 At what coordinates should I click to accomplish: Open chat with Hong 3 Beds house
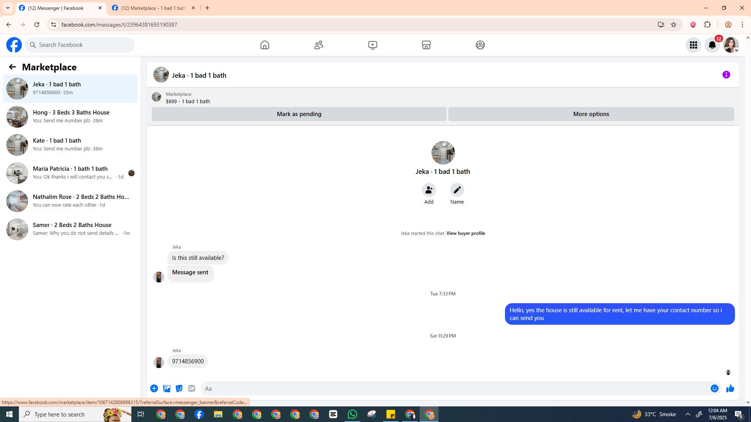point(70,116)
